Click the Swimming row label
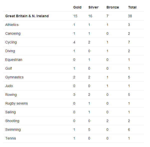 (x=13, y=130)
